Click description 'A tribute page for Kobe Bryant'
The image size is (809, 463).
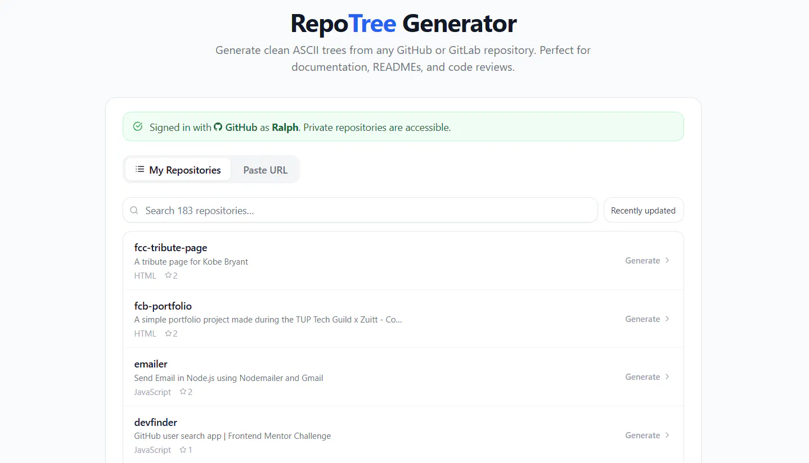[191, 262]
